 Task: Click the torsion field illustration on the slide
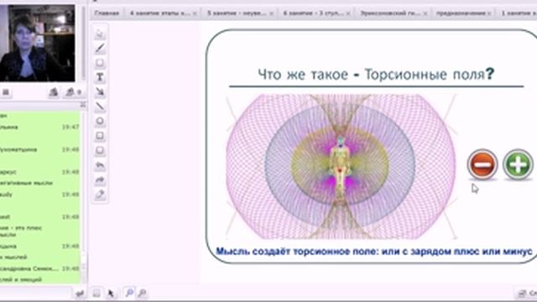(x=341, y=166)
